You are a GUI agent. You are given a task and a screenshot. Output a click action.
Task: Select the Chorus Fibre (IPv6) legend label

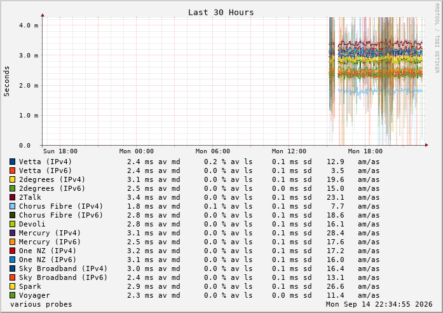(61, 215)
